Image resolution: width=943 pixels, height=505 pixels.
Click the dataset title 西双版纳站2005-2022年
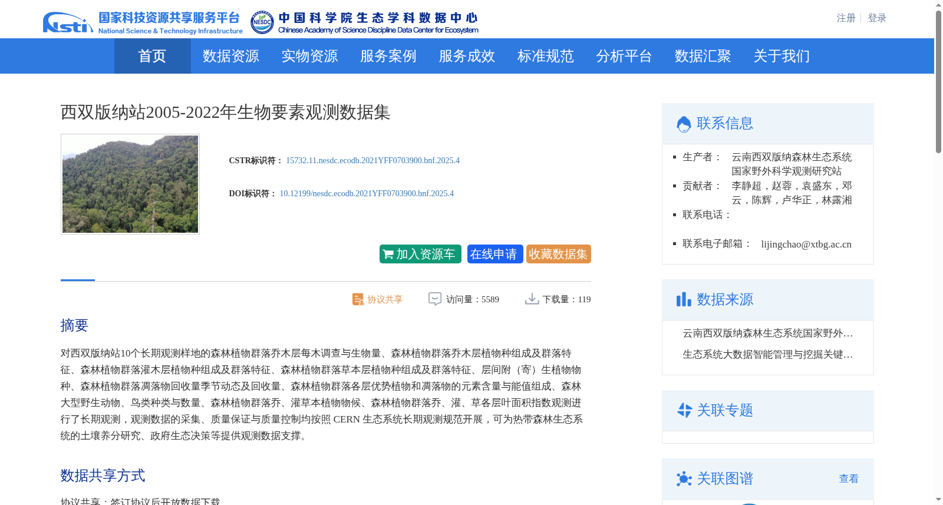click(225, 113)
